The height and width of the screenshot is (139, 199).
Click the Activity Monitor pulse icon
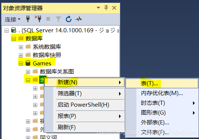click(79, 19)
